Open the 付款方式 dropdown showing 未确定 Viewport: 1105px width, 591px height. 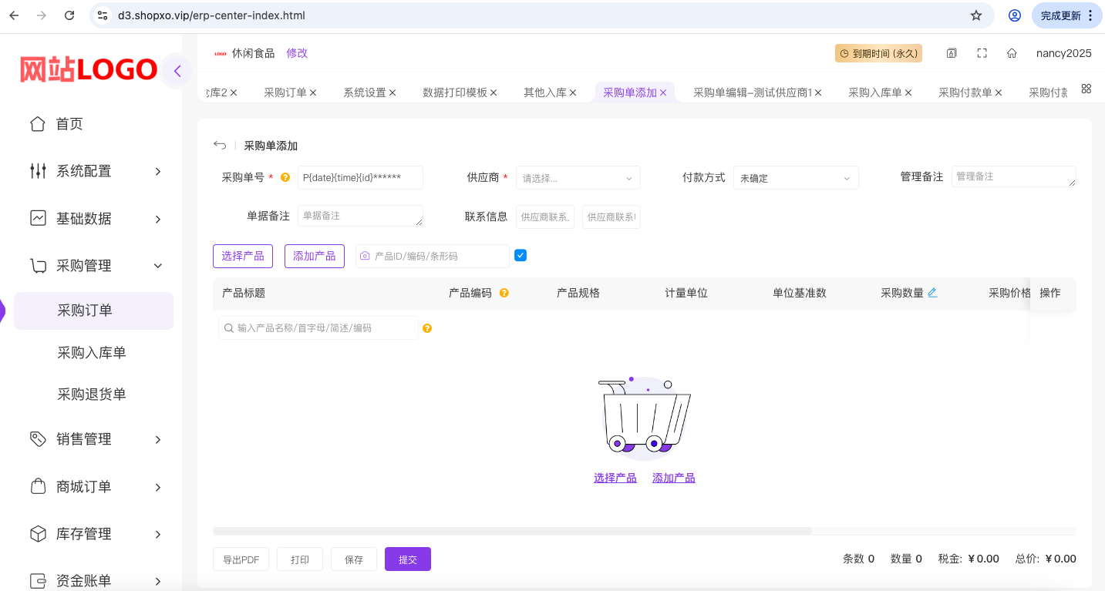coord(796,178)
